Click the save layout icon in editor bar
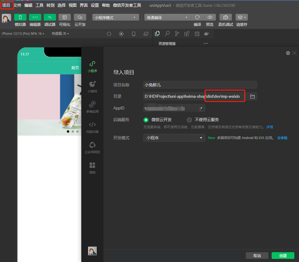This screenshot has width=299, height=262. click(x=197, y=34)
